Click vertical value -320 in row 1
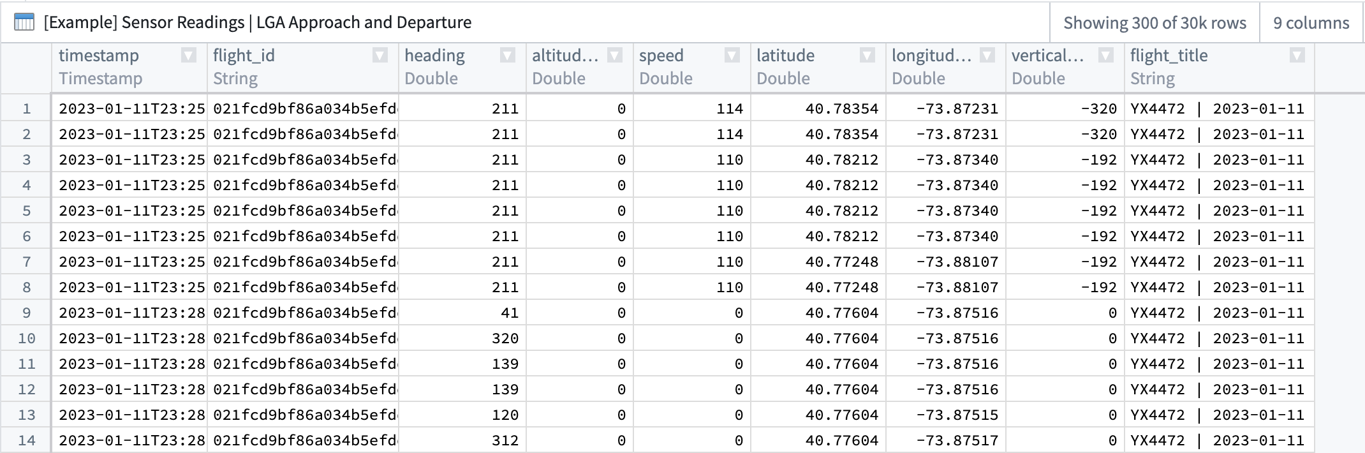The image size is (1365, 453). (1099, 108)
